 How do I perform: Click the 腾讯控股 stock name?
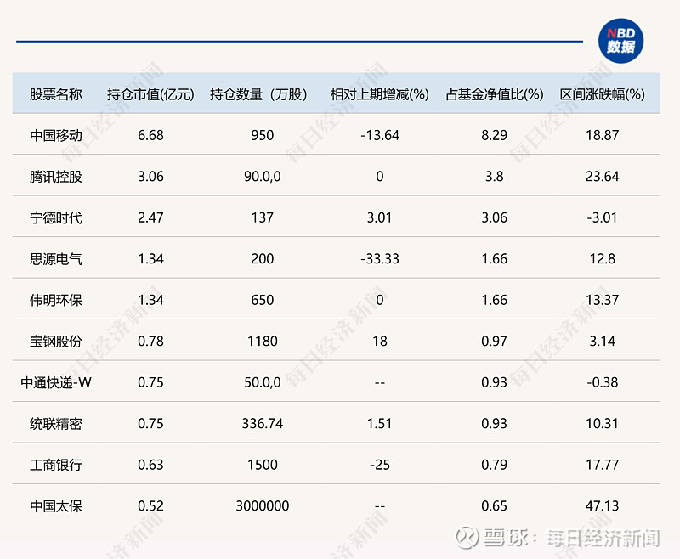click(x=56, y=176)
